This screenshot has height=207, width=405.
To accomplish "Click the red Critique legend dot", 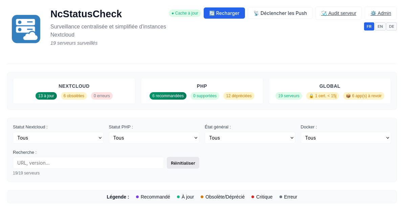I will [253, 197].
